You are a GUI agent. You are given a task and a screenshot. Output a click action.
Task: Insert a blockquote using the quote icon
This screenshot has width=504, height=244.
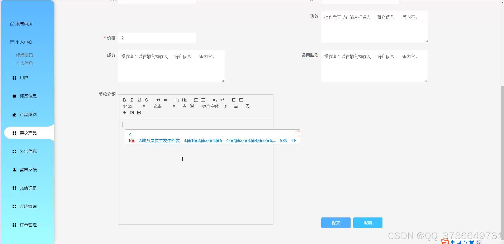click(158, 100)
